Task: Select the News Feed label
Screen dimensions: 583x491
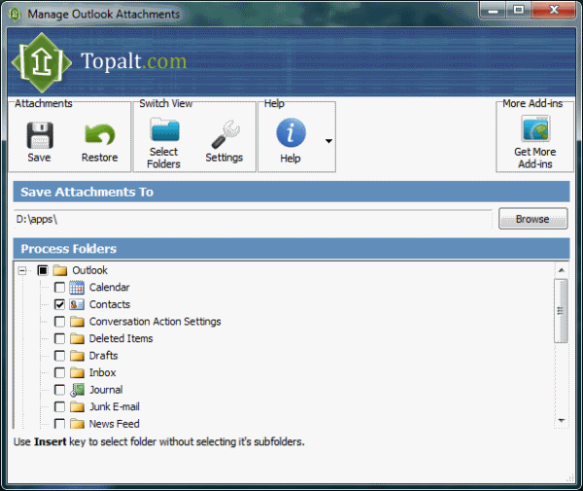Action: tap(114, 424)
